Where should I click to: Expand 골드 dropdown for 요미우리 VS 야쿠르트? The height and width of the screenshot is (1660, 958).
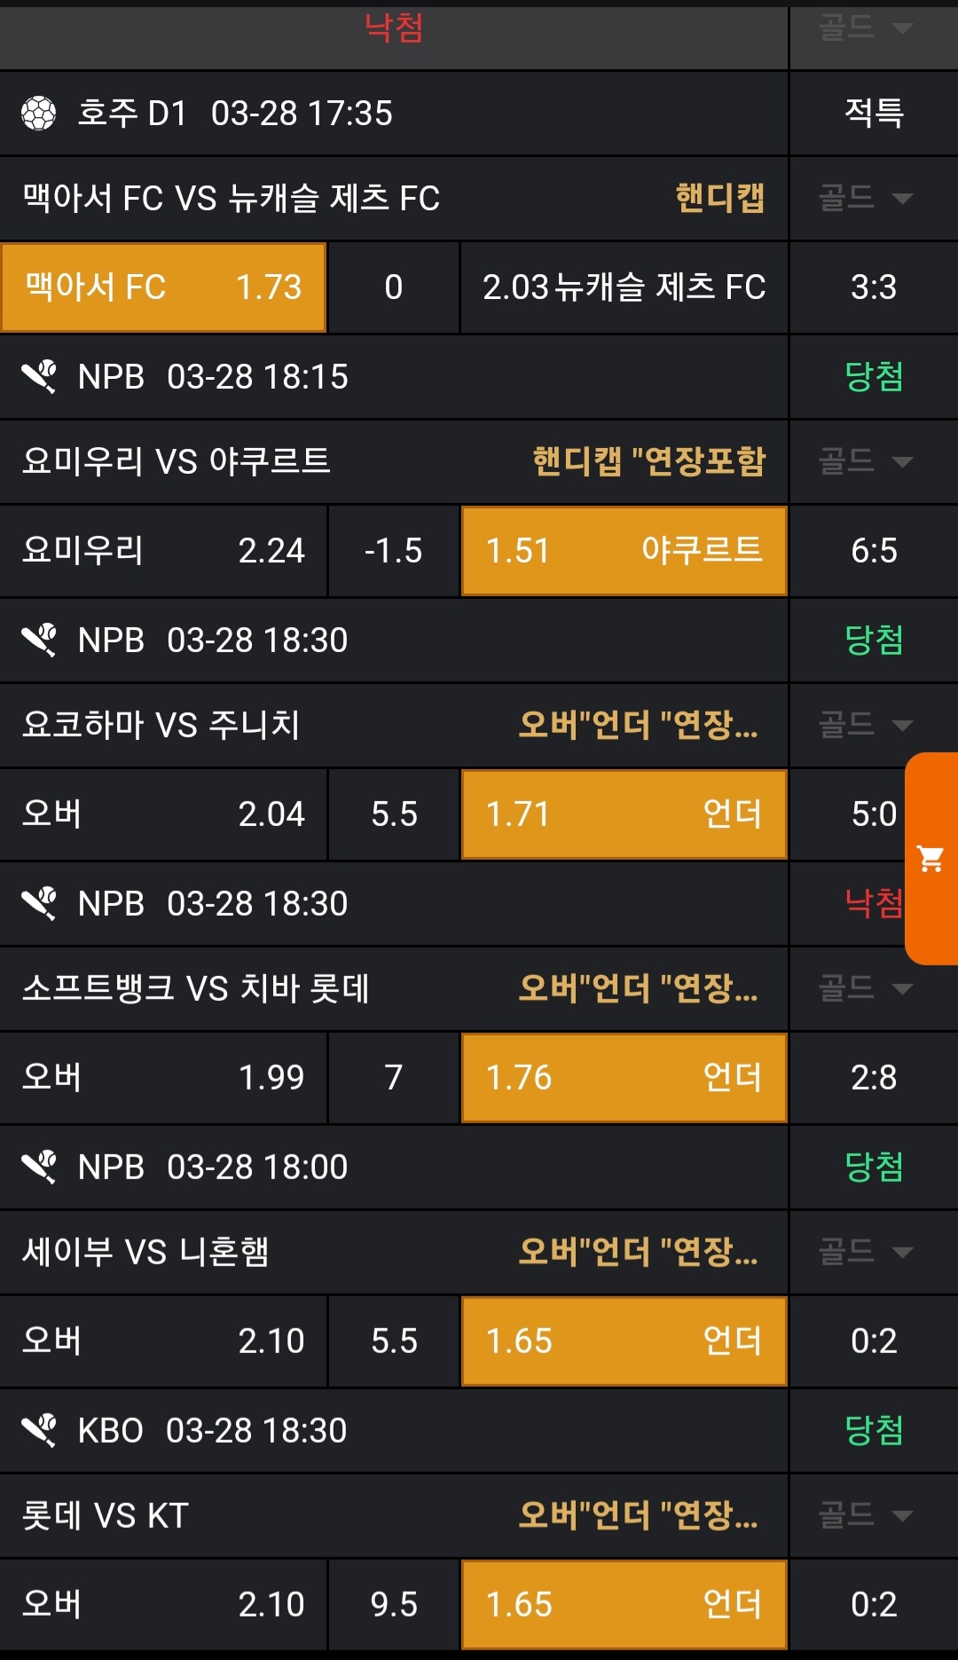(x=865, y=461)
